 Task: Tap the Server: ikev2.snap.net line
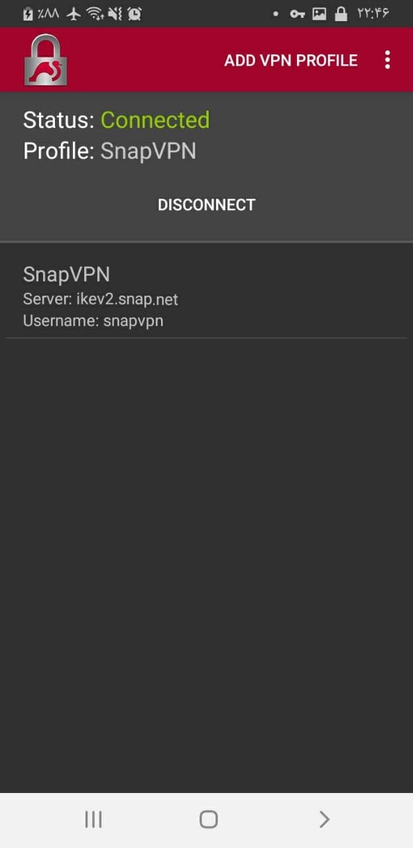[x=101, y=299]
